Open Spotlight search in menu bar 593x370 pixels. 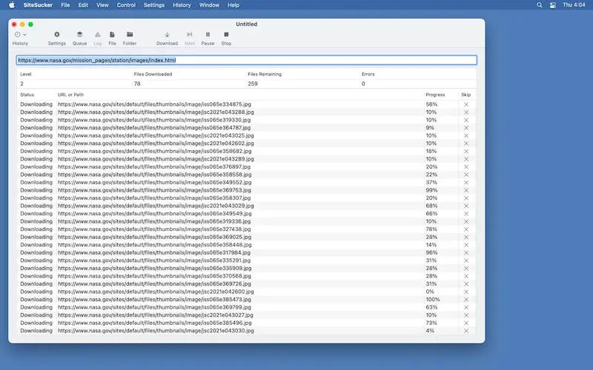point(540,5)
